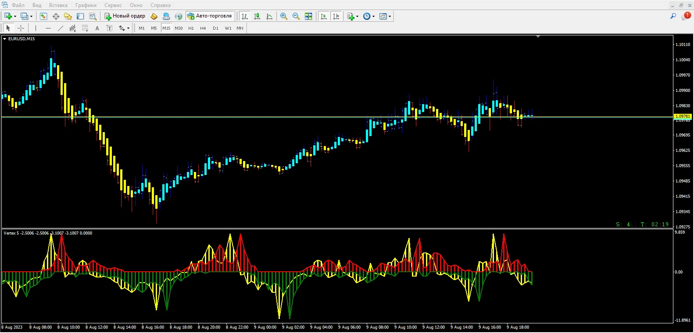This screenshot has width=694, height=333.
Task: Select the H4 timeframe button
Action: pyautogui.click(x=203, y=28)
